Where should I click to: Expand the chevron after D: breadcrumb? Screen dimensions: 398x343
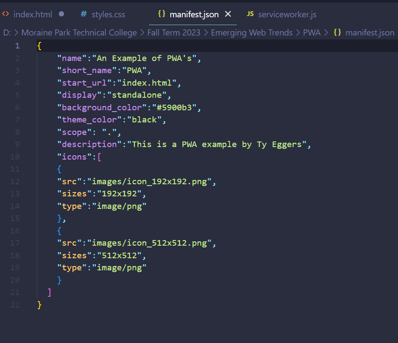click(x=16, y=33)
